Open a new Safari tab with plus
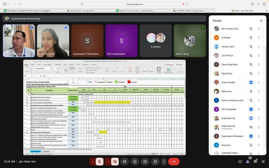This screenshot has width=269, height=168. (x=258, y=4)
